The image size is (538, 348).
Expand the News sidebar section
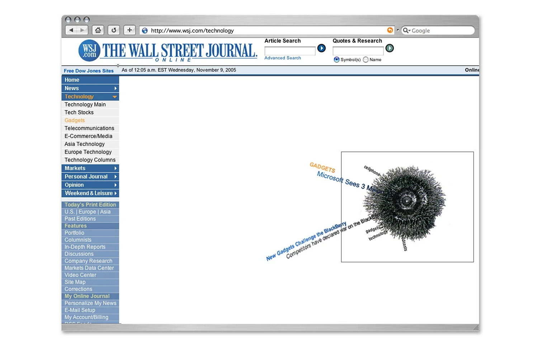tap(115, 88)
